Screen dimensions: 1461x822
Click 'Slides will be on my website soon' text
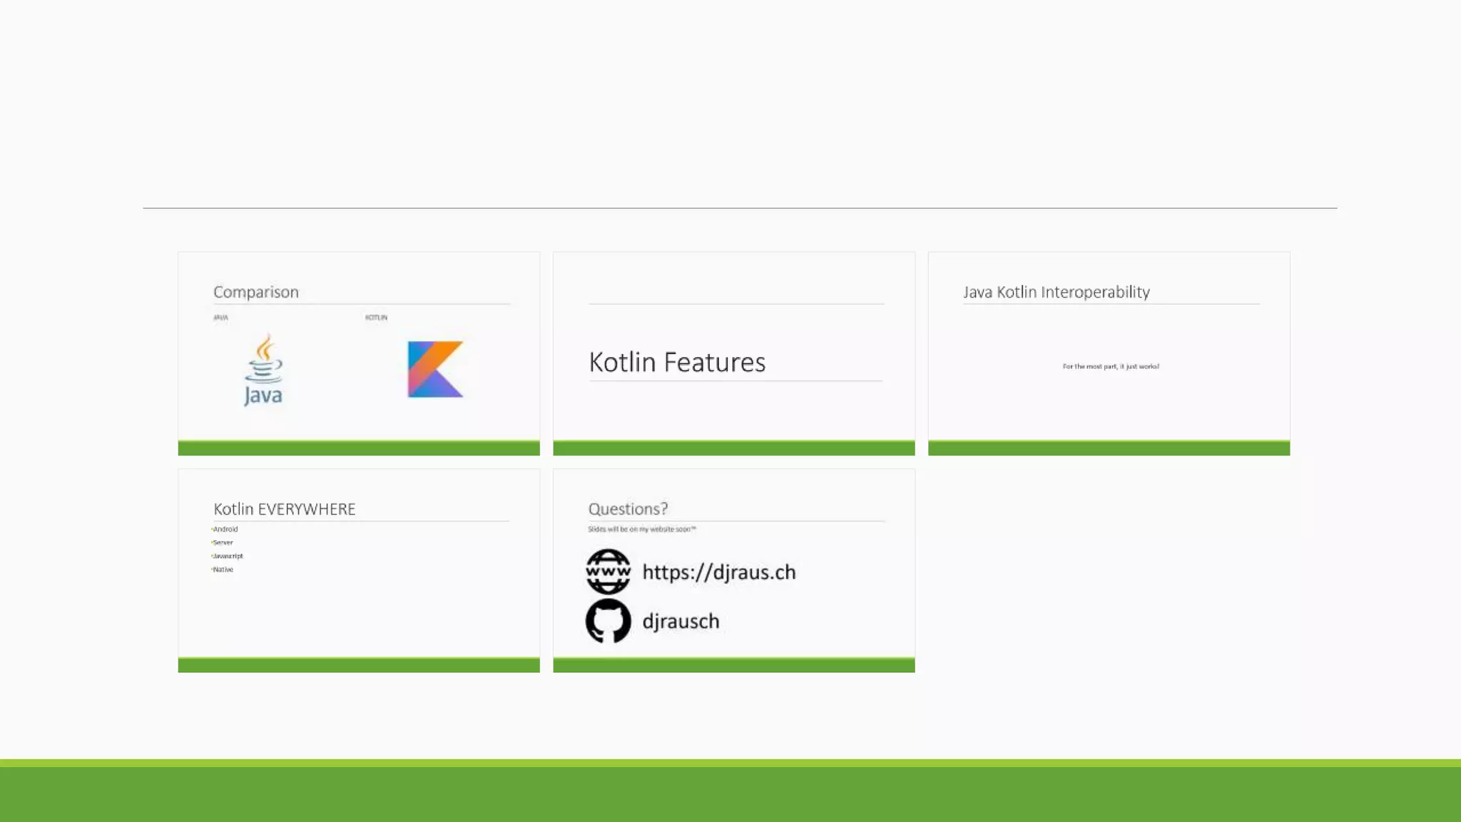(641, 529)
